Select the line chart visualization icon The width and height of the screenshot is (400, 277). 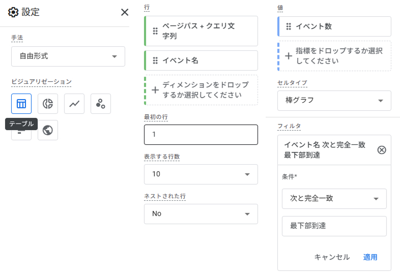[74, 104]
